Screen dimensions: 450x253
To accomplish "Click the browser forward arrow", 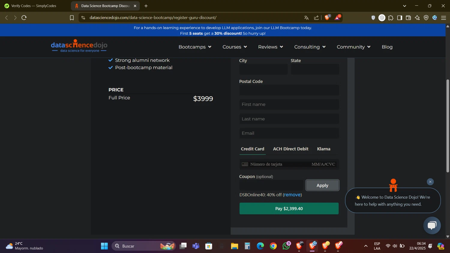I will 15,18.
